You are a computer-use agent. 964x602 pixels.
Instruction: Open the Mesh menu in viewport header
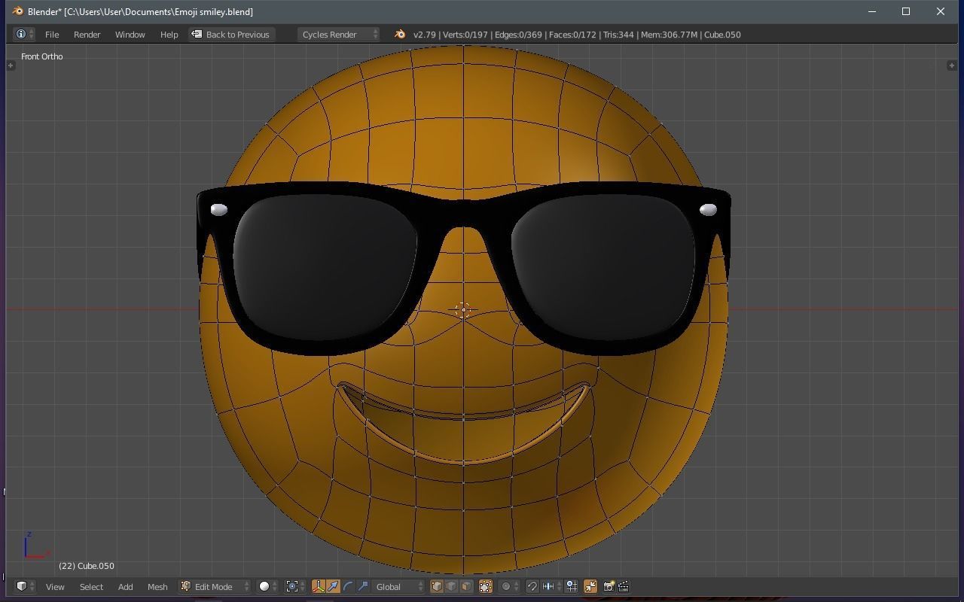(x=157, y=587)
